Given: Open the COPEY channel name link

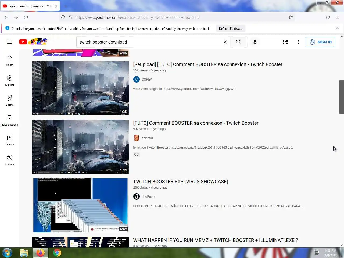Looking at the screenshot, I should coord(147,80).
